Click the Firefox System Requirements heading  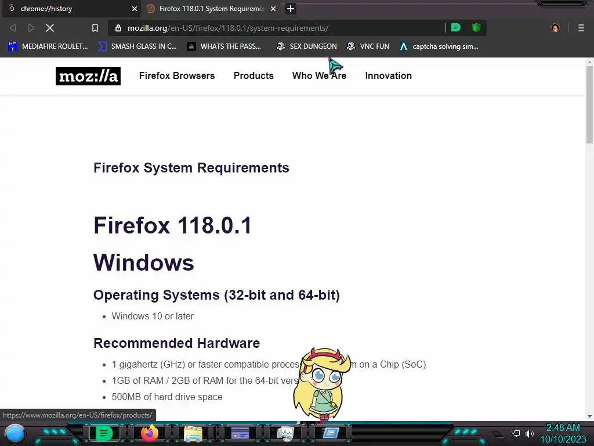[191, 168]
